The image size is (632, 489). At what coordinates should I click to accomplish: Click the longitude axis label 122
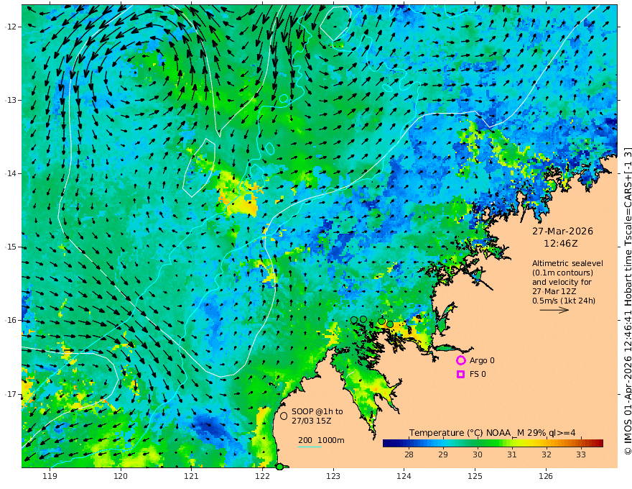point(262,476)
